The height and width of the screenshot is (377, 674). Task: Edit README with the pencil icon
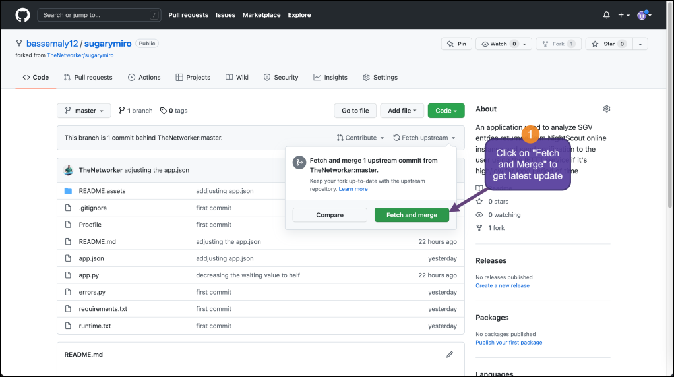(450, 354)
